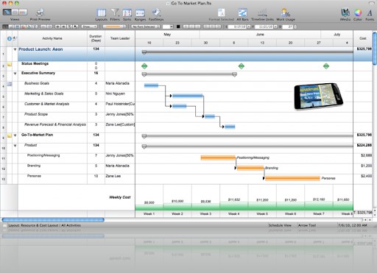Image resolution: width=377 pixels, height=273 pixels.
Task: Click the Team Leader column header
Action: pos(120,38)
